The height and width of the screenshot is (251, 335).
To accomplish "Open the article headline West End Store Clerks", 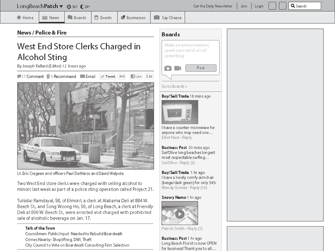I will [78, 52].
